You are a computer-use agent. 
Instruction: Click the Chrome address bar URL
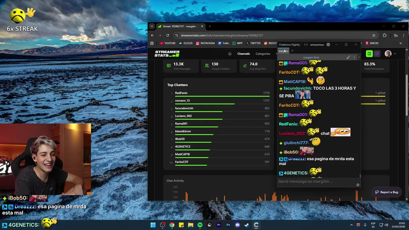click(222, 35)
